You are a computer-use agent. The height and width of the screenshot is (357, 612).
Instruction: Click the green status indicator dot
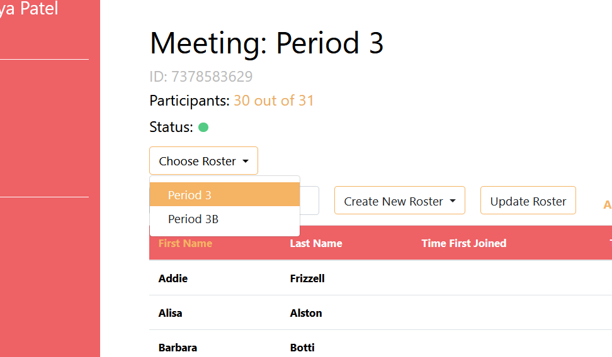[x=203, y=128]
